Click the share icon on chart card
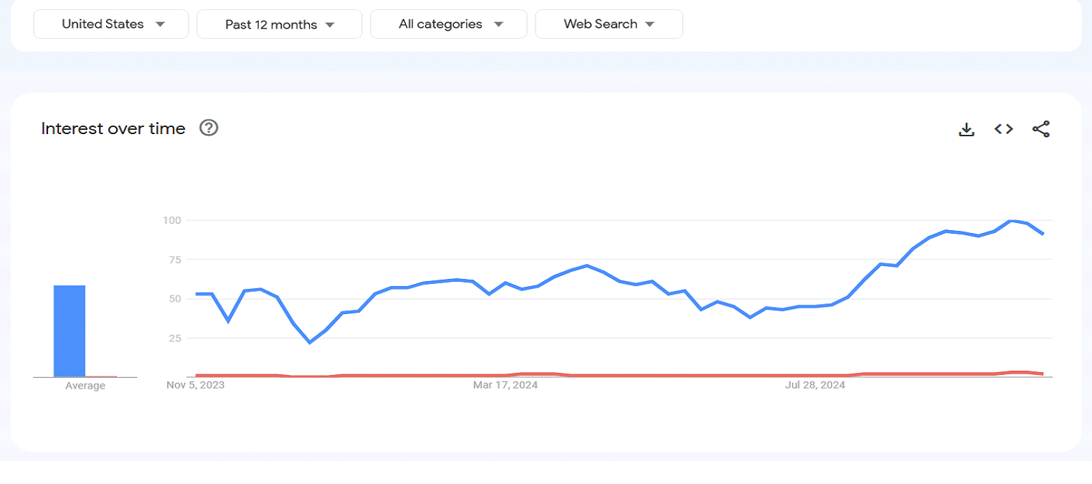Image resolution: width=1092 pixels, height=484 pixels. pos(1041,130)
